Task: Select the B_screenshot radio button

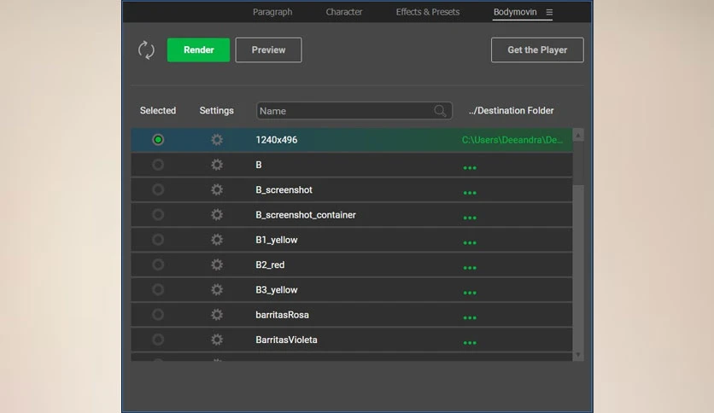Action: (x=158, y=189)
